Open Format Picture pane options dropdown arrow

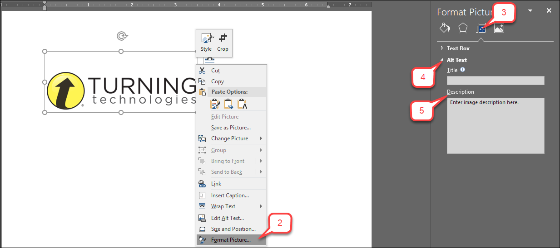(x=530, y=10)
